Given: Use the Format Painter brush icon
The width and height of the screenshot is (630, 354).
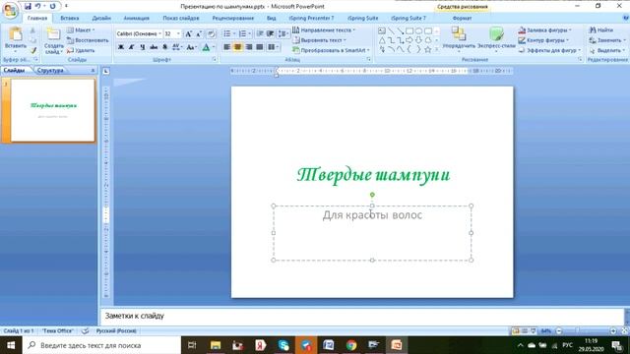Looking at the screenshot, I should click(33, 50).
